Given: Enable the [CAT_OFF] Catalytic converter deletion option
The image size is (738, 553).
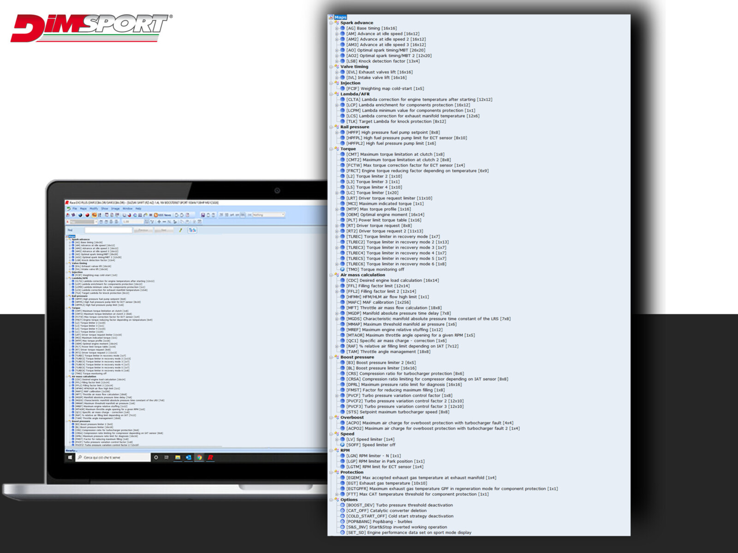Looking at the screenshot, I should (342, 511).
